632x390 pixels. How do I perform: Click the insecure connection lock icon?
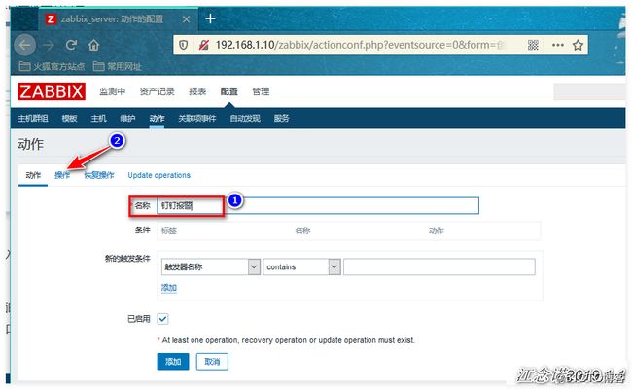pos(204,45)
